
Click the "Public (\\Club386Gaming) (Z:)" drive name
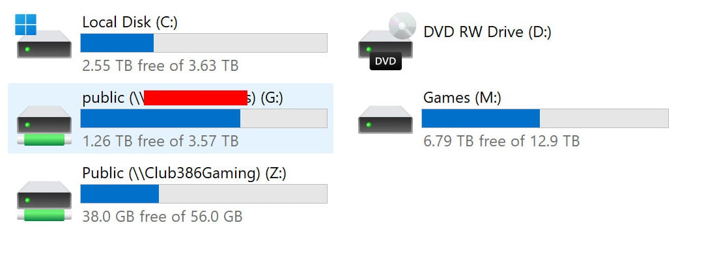point(184,173)
